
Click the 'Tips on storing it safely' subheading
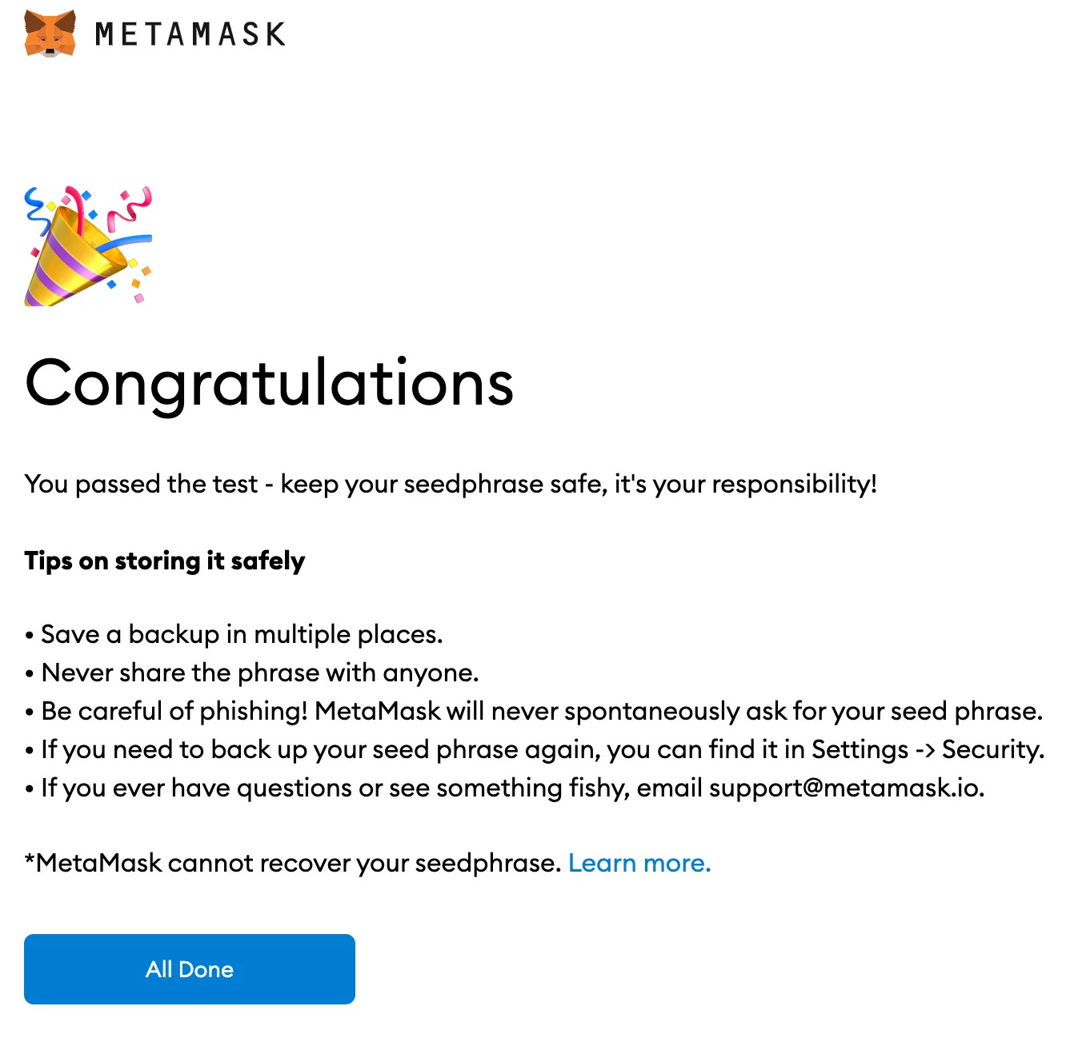(x=165, y=561)
